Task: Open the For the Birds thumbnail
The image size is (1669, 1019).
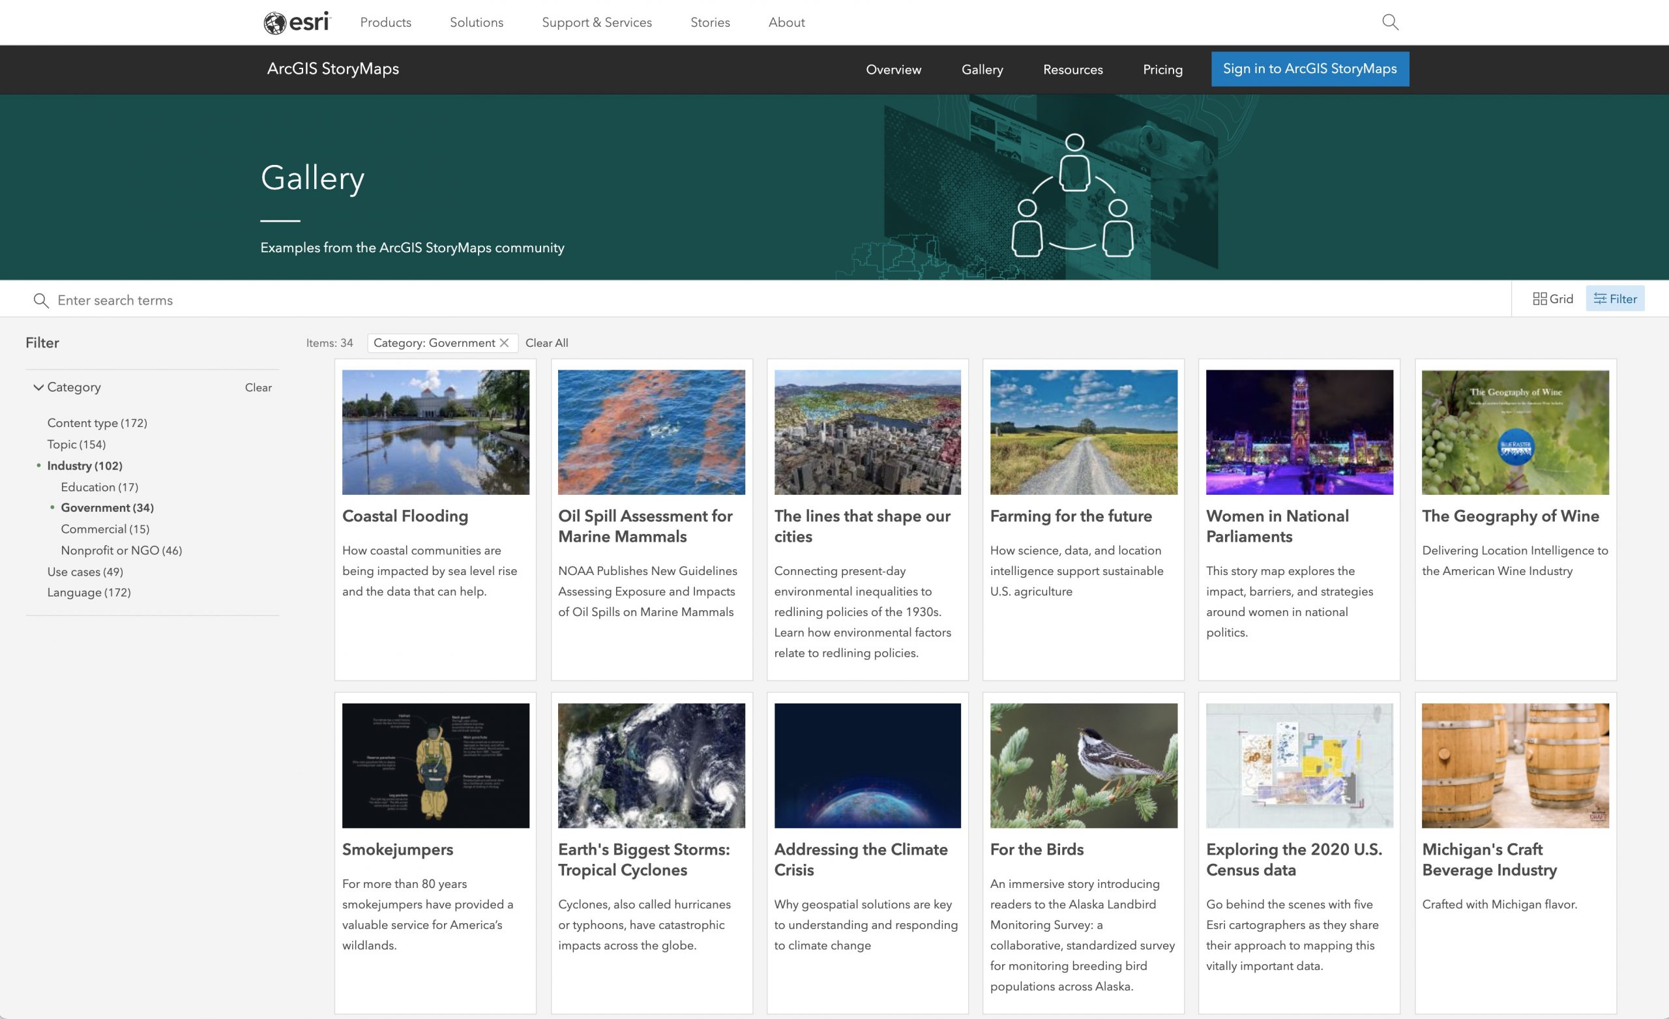Action: (x=1084, y=765)
